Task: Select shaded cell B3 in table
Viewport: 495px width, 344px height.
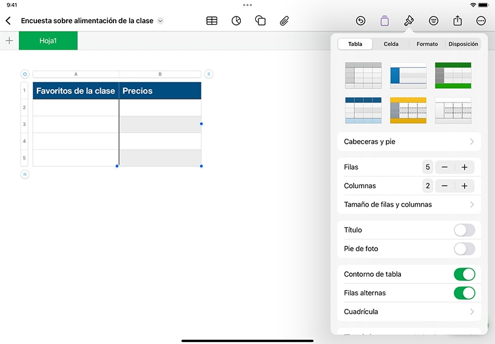Action: tap(160, 124)
